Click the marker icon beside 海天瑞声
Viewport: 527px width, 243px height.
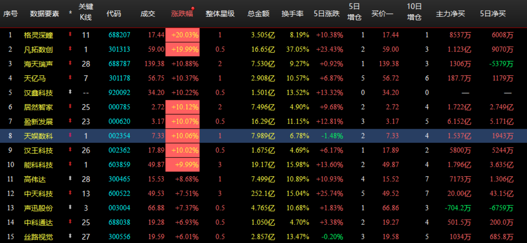[70, 63]
